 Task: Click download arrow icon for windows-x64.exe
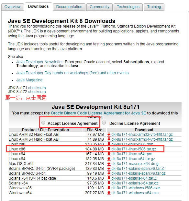click(109, 193)
